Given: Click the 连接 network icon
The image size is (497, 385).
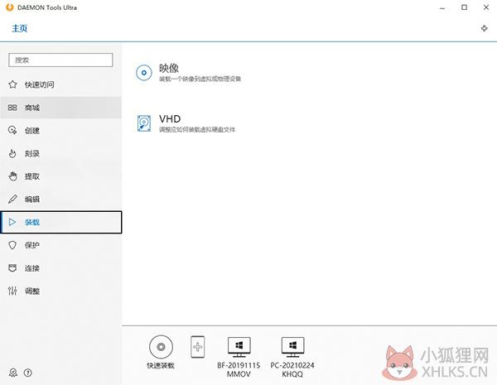Looking at the screenshot, I should pyautogui.click(x=12, y=268).
